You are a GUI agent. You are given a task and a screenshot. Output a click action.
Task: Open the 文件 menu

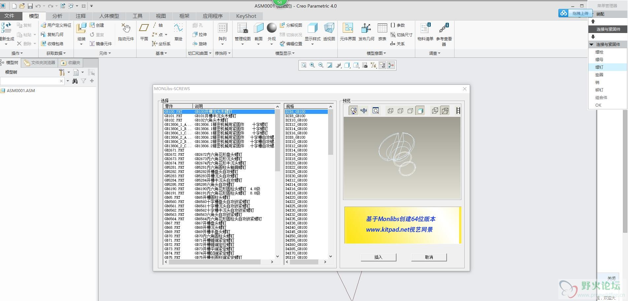point(9,16)
